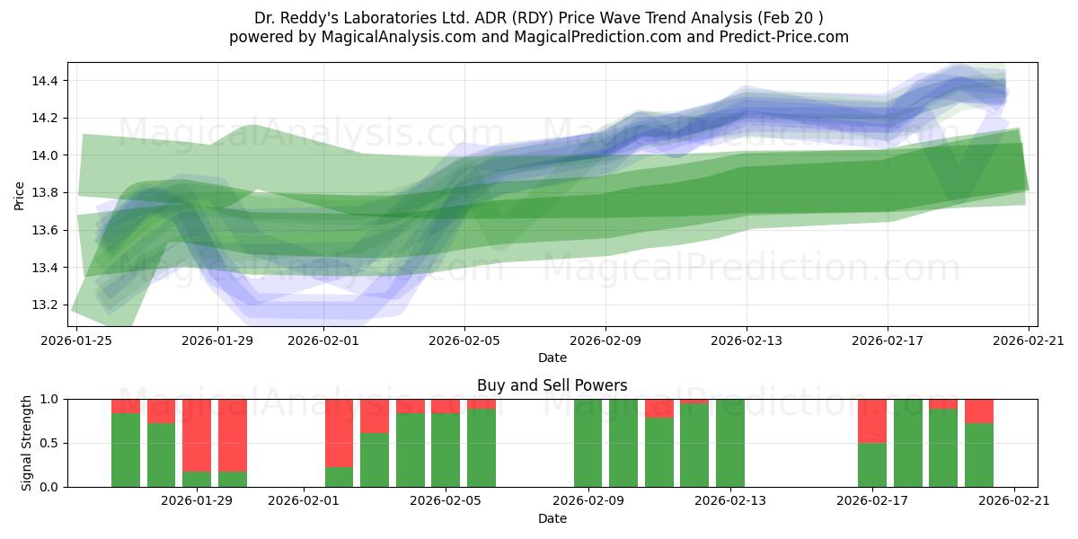Screen dimensions: 1078x539
Task: Click the 13.6 price axis tick
Action: click(x=46, y=231)
